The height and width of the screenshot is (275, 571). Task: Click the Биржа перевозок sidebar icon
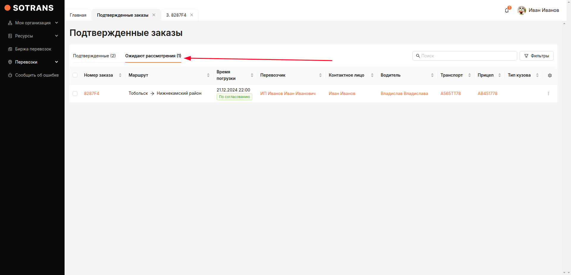pos(10,49)
